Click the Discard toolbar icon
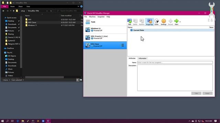The height and width of the screenshot is (123, 220). pos(170,22)
